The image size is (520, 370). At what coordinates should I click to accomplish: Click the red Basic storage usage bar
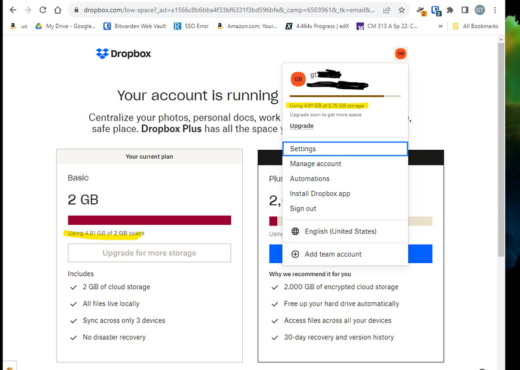pyautogui.click(x=149, y=220)
